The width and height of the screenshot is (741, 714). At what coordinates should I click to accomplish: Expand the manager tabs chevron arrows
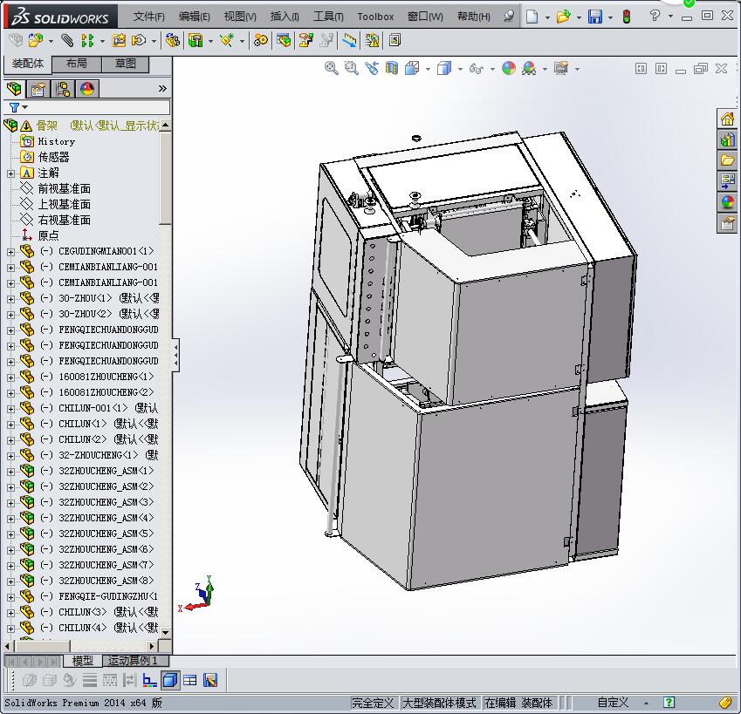pos(162,88)
